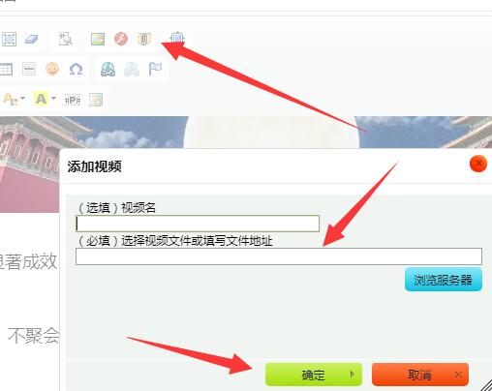Close the 添加视频 dialog with red X
The width and height of the screenshot is (492, 391).
(478, 164)
